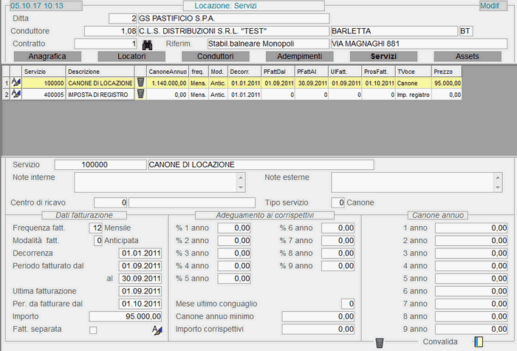Click the province field 'BT'
This screenshot has width=517, height=351.
click(x=466, y=31)
